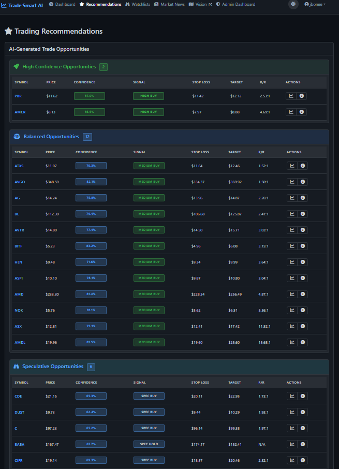Open the jbonee user dropdown menu
The height and width of the screenshot is (469, 339).
tap(315, 4)
